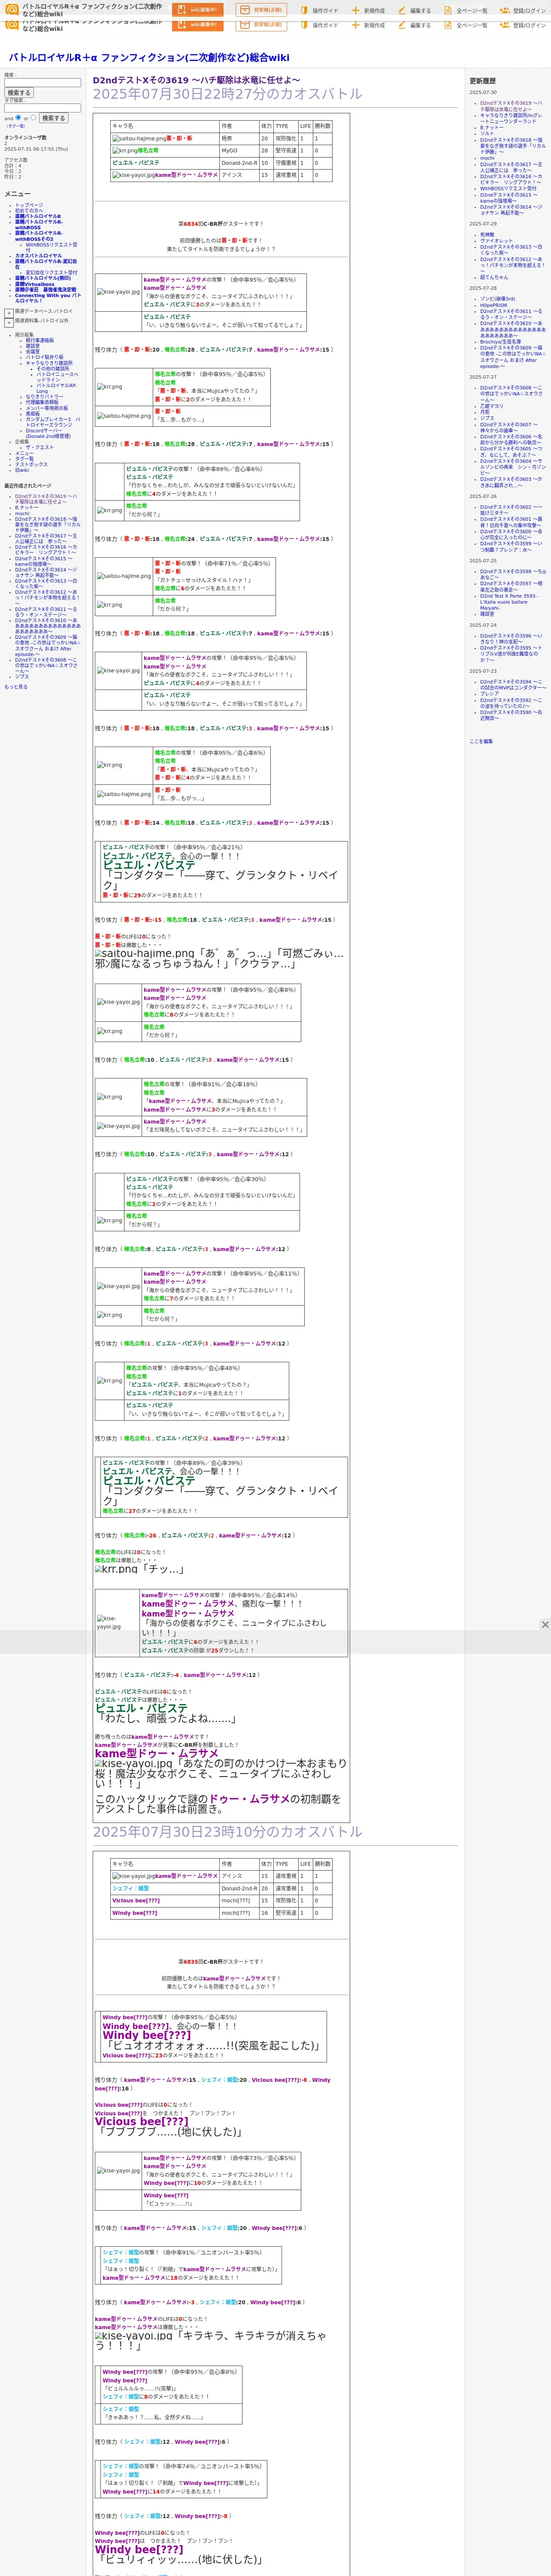Open 直轄バトルロイヤルR menu link
This screenshot has height=2576, width=551.
click(38, 216)
